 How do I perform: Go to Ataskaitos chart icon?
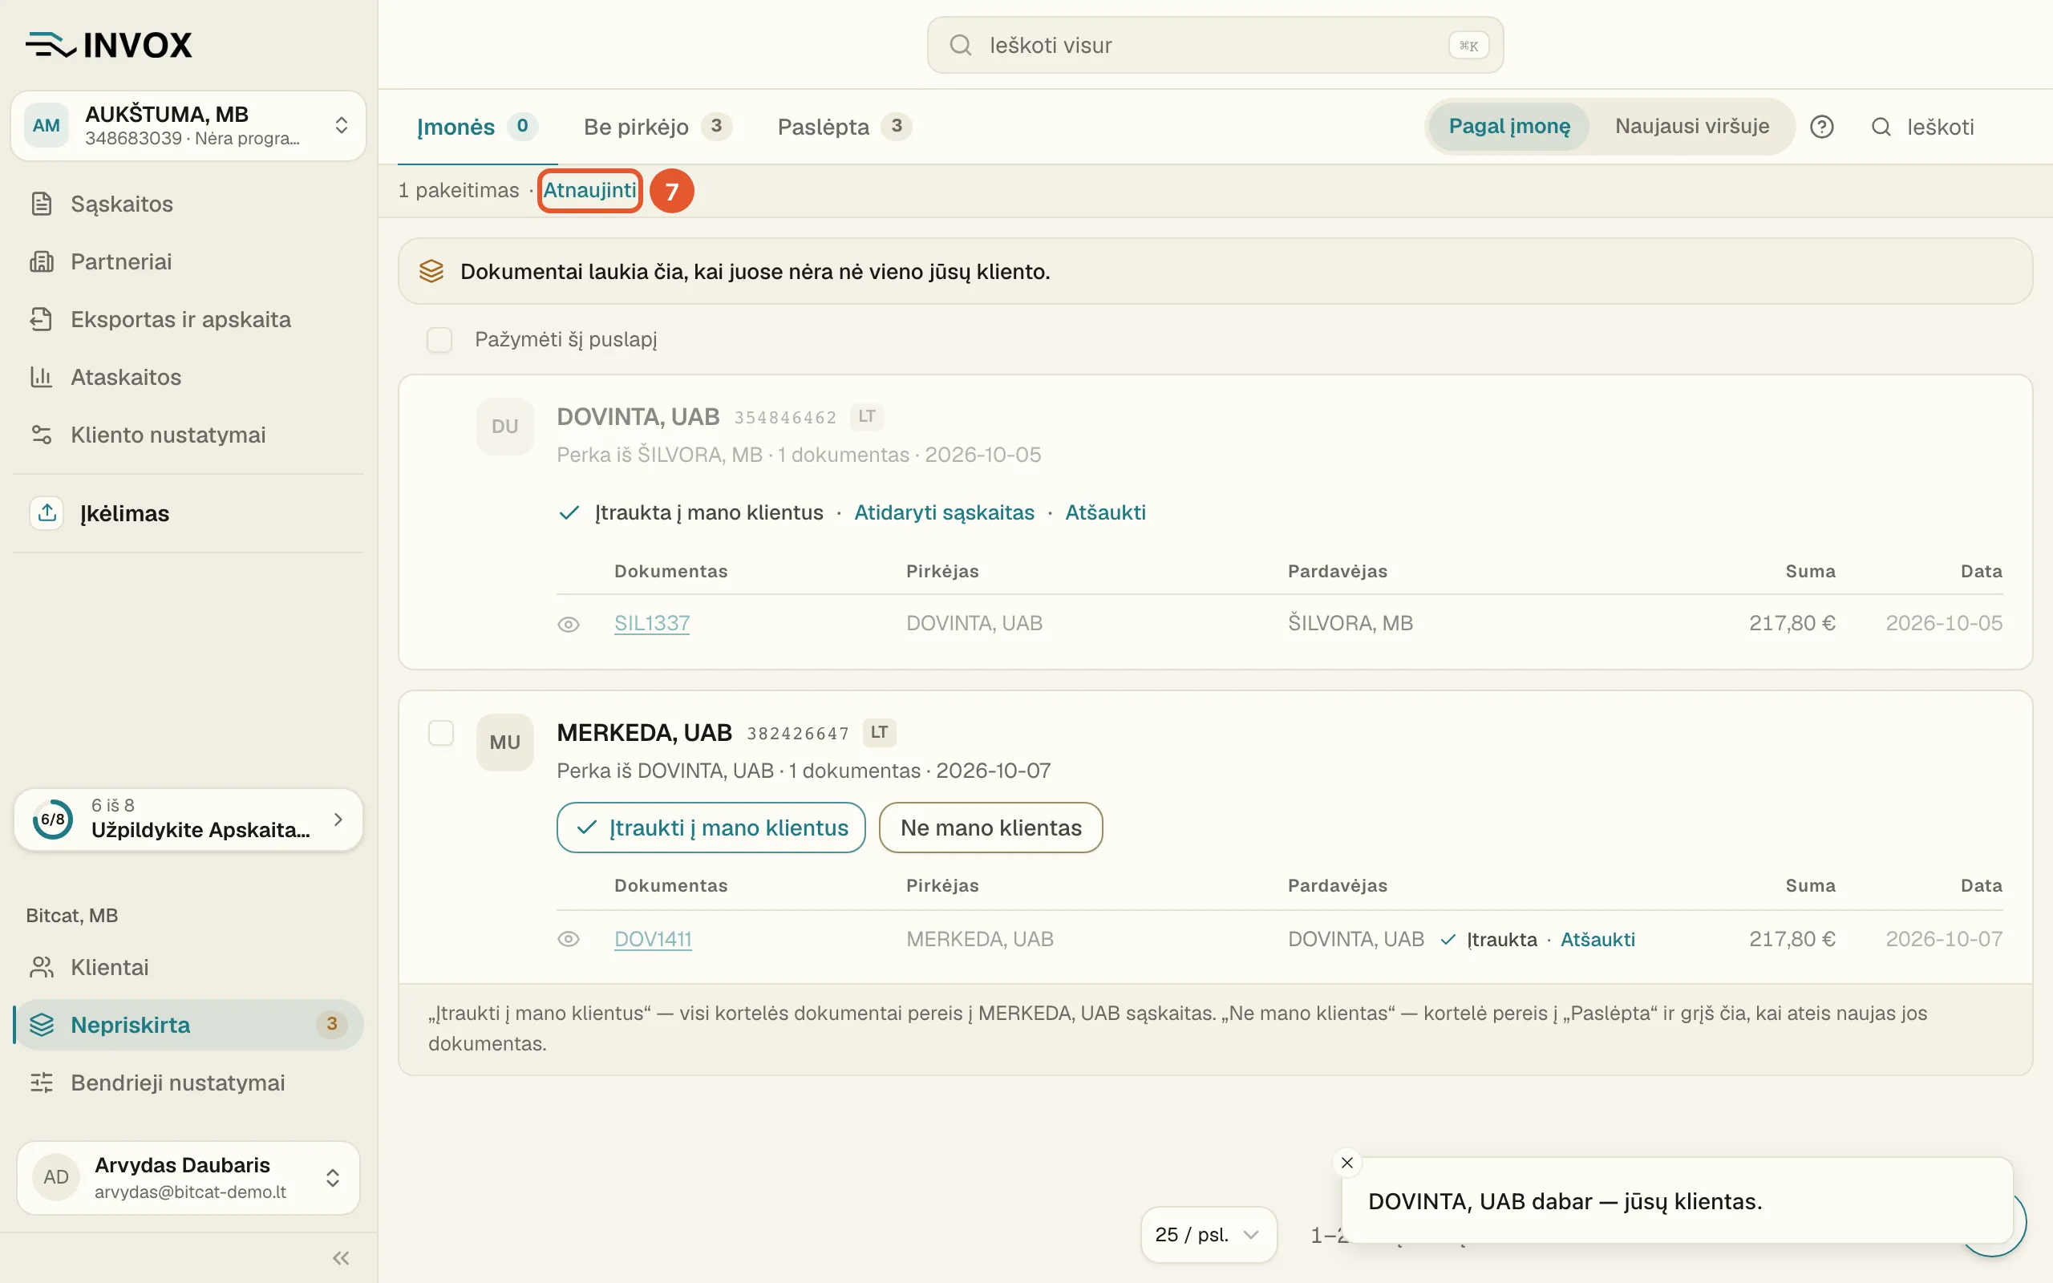pos(41,377)
